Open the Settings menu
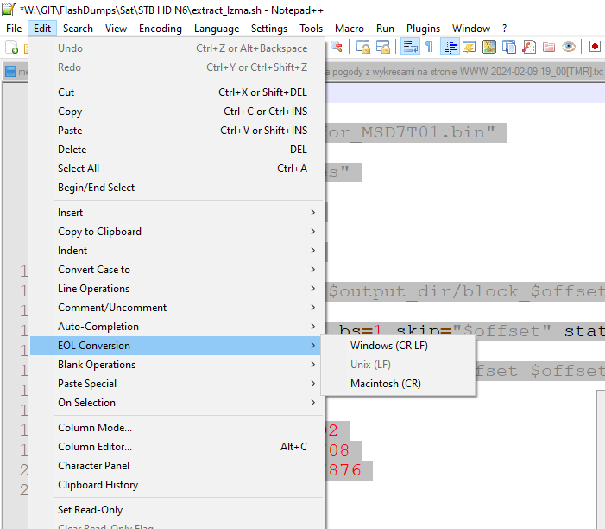 pos(269,29)
